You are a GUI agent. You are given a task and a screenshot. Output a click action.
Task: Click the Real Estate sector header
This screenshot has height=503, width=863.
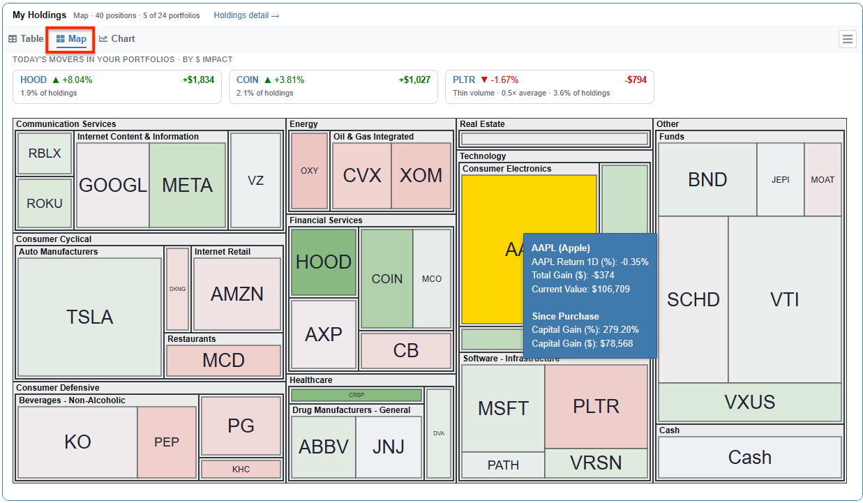[x=482, y=124]
